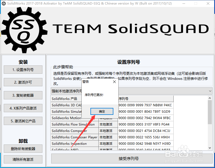Edit serial 9000 0000 0002 7942 9KW4 9FBC
The height and width of the screenshot is (168, 215).
coord(145,118)
